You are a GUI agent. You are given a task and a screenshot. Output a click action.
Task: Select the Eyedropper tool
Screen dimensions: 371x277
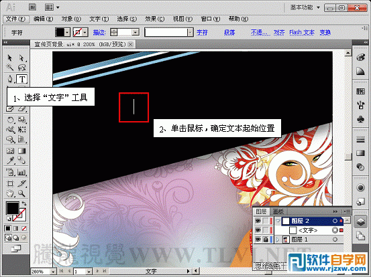click(10, 161)
